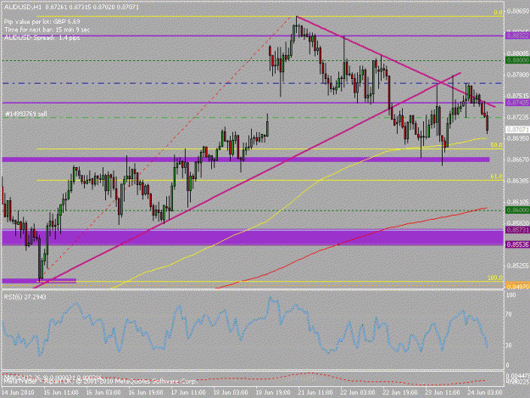Image resolution: width=530 pixels, height=398 pixels.
Task: Select the red dashed Fibonacci diagonal line
Action: [169, 145]
